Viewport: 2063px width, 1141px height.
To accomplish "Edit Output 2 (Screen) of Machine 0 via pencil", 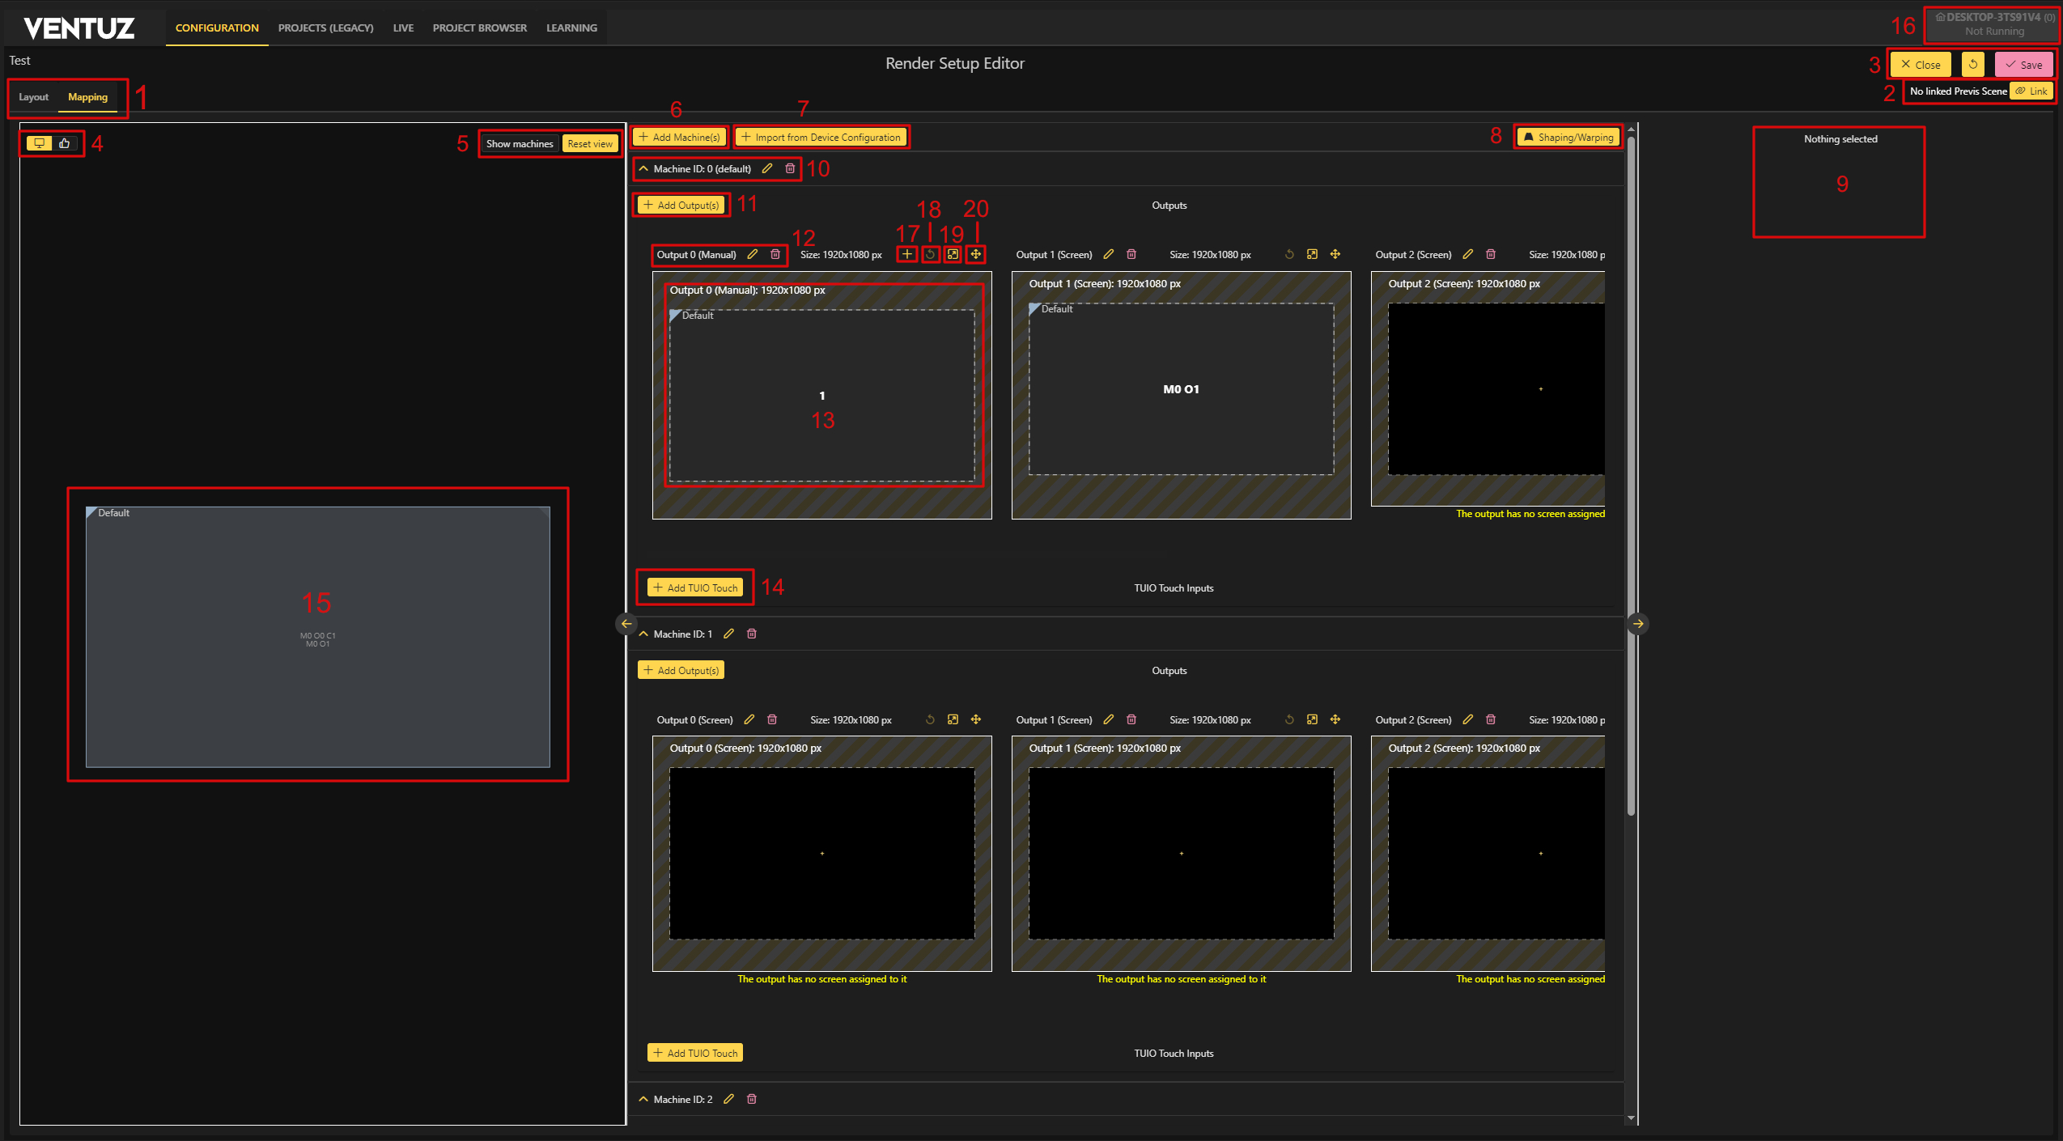I will 1468,254.
